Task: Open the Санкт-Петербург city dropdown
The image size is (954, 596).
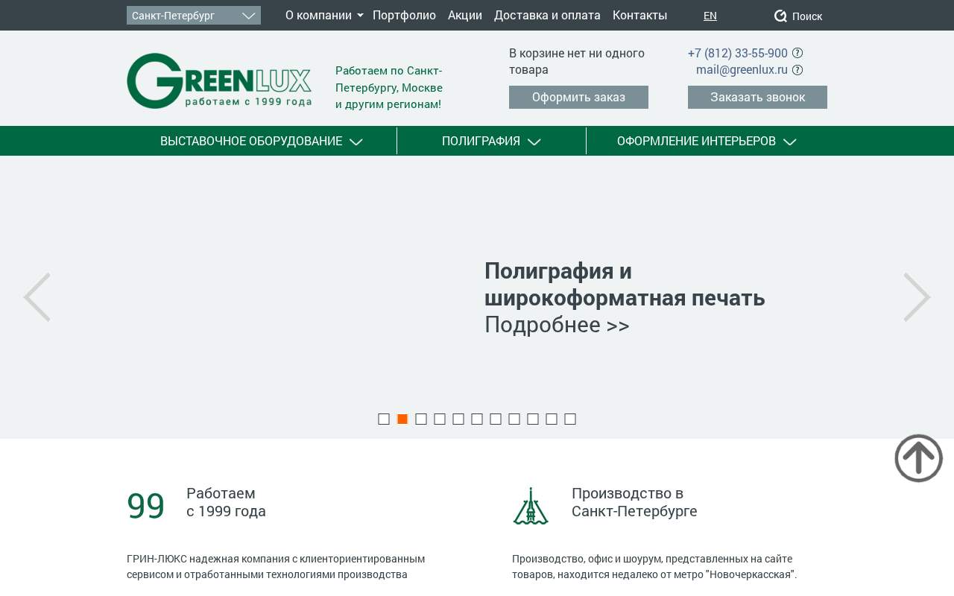Action: [x=194, y=16]
